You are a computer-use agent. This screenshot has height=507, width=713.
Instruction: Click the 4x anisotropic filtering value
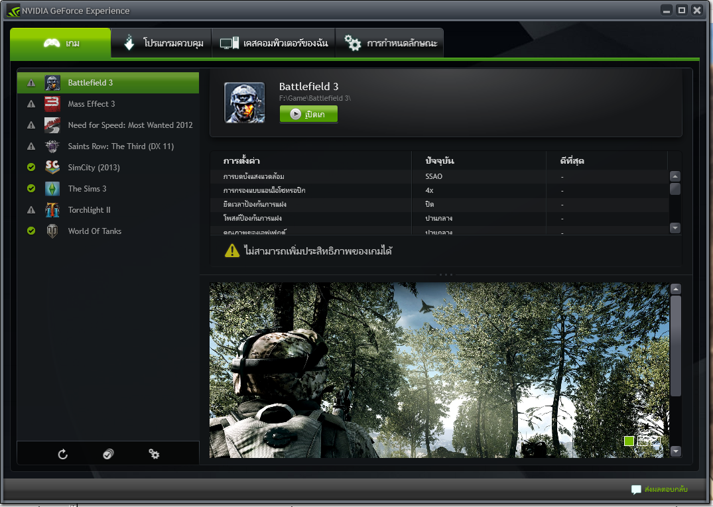[429, 190]
